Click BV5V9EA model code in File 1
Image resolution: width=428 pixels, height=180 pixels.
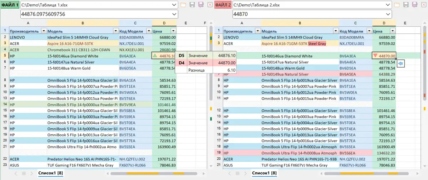click(x=135, y=104)
